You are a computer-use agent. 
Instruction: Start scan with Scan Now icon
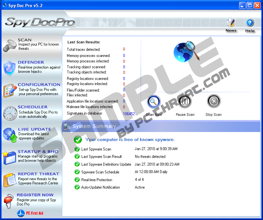click(154, 101)
